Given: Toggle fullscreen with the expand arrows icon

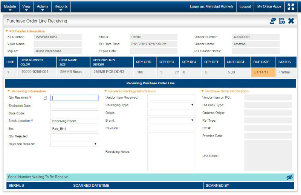Looking at the screenshot, I should 290,6.
